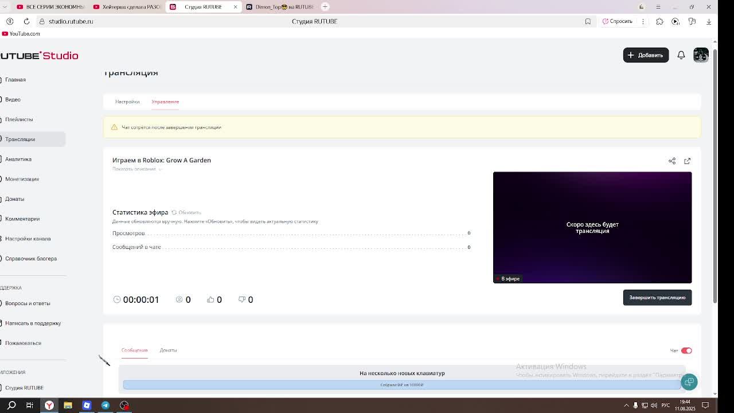Click the viewers count icon
This screenshot has width=734, height=413.
point(179,299)
